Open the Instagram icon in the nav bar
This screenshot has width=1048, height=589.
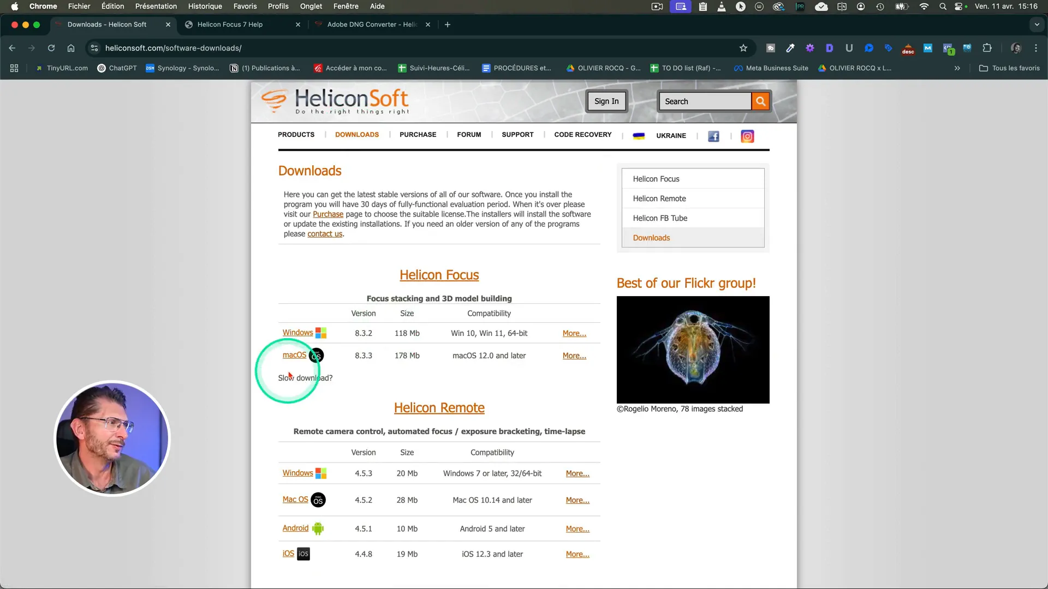click(747, 136)
